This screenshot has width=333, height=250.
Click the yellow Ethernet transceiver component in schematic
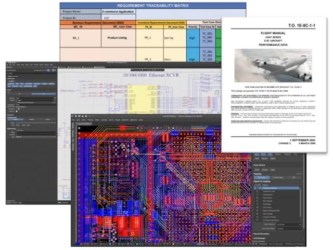click(x=143, y=99)
